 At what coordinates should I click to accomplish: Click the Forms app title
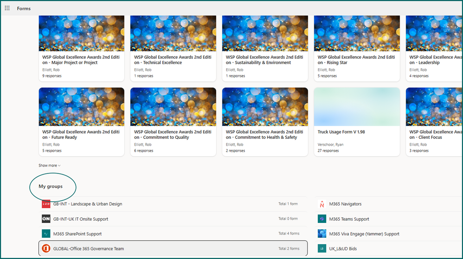[24, 8]
